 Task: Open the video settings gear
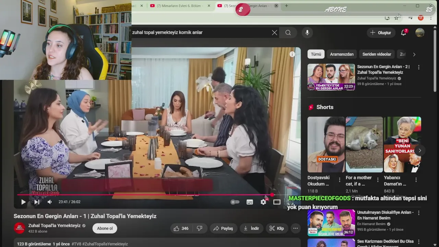tap(263, 202)
